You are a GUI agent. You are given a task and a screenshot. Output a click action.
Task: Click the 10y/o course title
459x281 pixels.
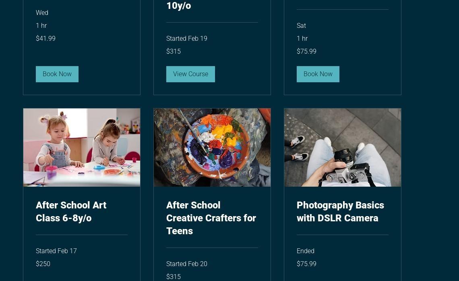178,6
